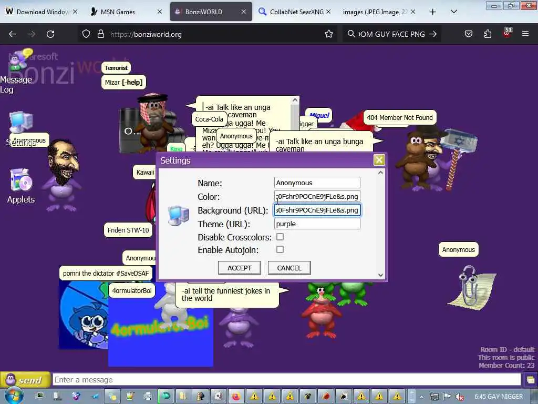Open tracking protection shield icon
Screen dimensions: 538x404
[86, 34]
